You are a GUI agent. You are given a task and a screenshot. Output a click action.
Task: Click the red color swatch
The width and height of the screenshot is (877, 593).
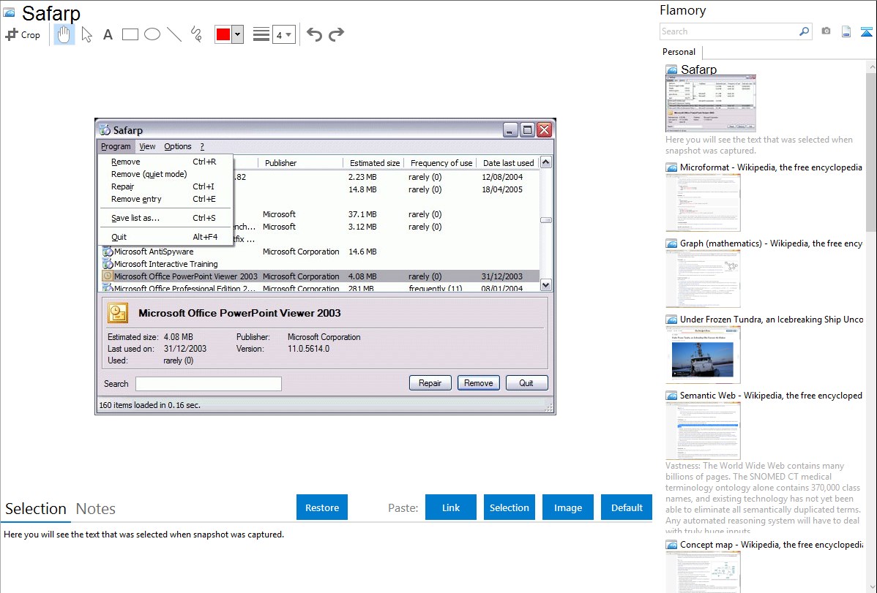coord(223,34)
